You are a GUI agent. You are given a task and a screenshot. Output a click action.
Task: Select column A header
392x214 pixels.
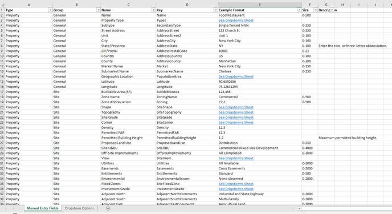click(28, 5)
